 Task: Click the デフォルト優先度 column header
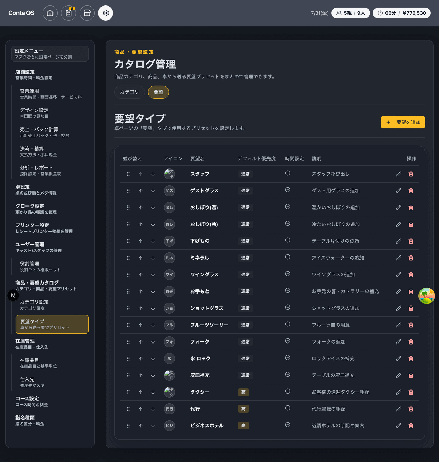tap(257, 159)
